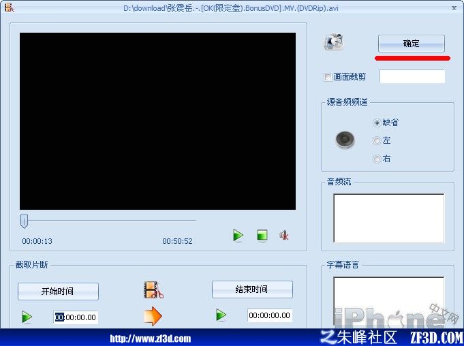Click the 确定 confirm button

(412, 44)
